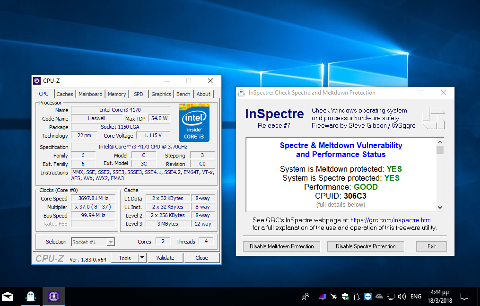Click the Technology value '22 nm'

[x=84, y=135]
